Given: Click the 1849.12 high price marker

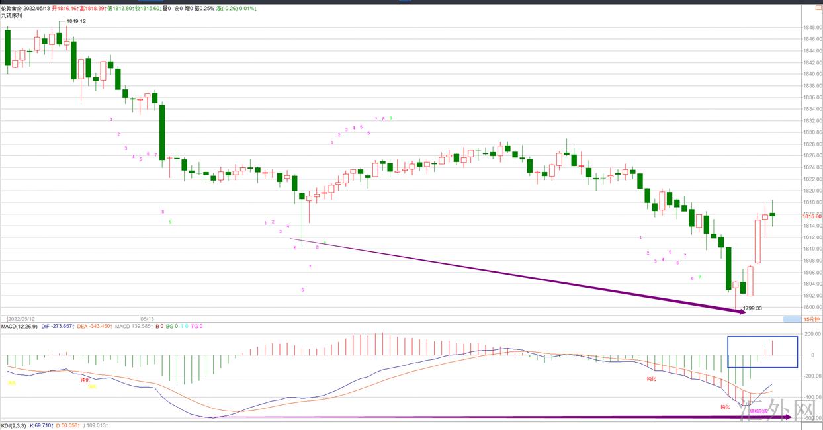Looking at the screenshot, I should (77, 21).
